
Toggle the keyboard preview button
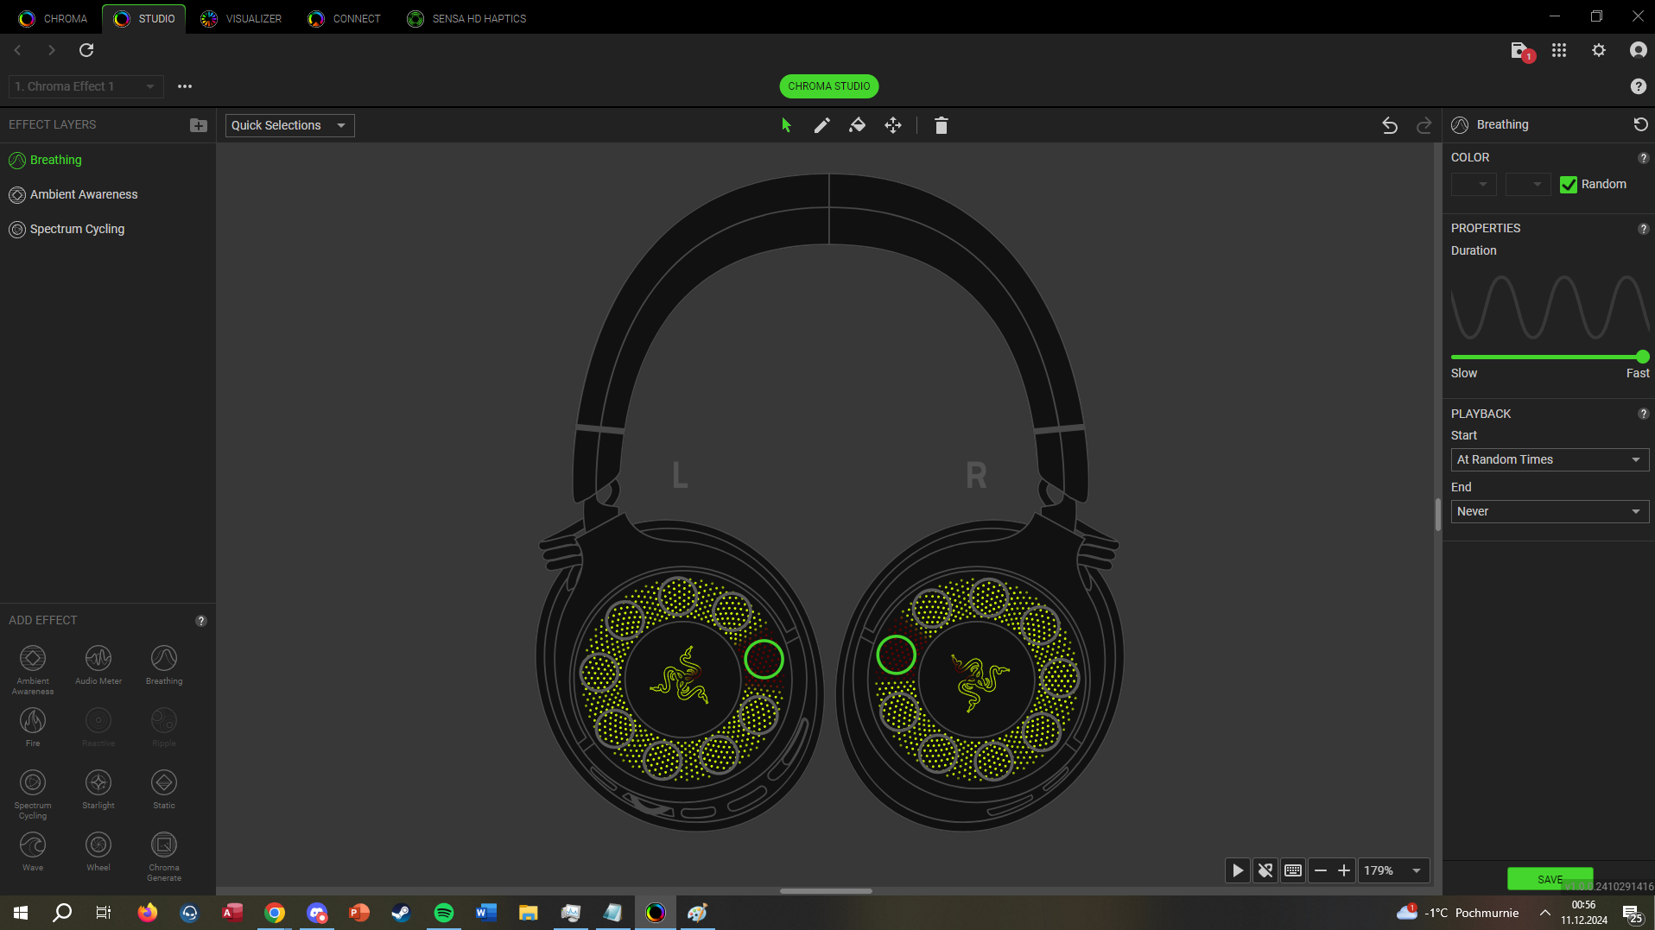[x=1293, y=870]
